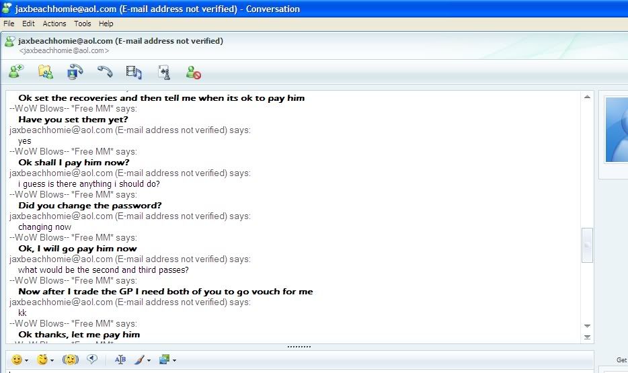The image size is (628, 373).
Task: Click the message "Ok, I will go pay him now"
Action: pyautogui.click(x=78, y=249)
